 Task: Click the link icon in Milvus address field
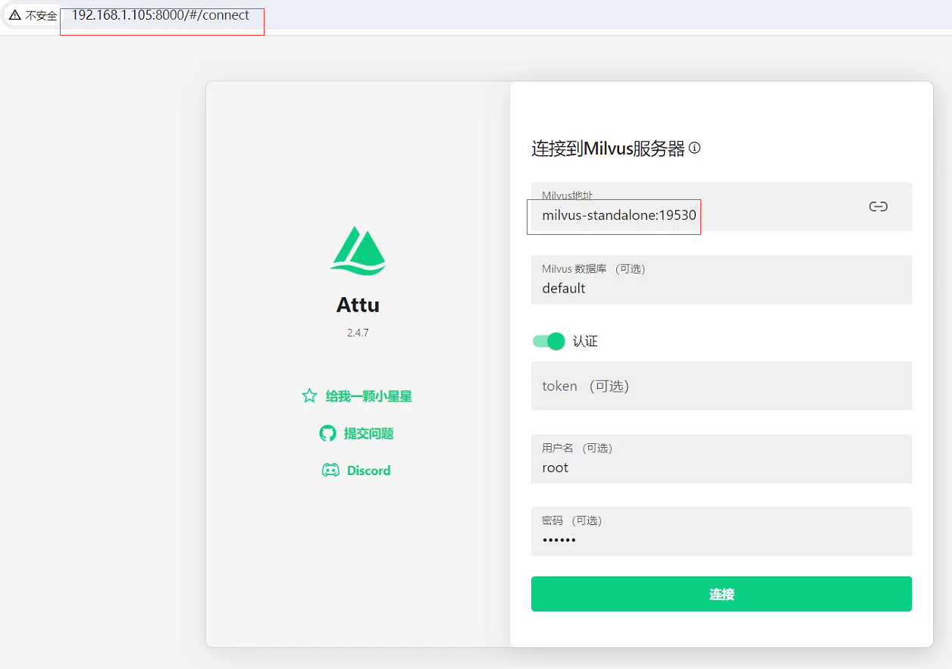(x=878, y=206)
